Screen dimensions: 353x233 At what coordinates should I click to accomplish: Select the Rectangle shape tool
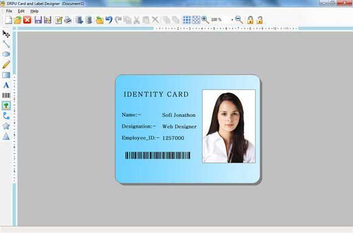pyautogui.click(x=6, y=75)
